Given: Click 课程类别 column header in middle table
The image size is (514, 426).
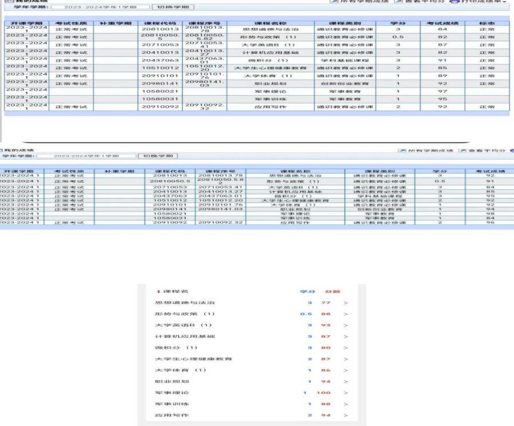Looking at the screenshot, I should click(x=379, y=171).
